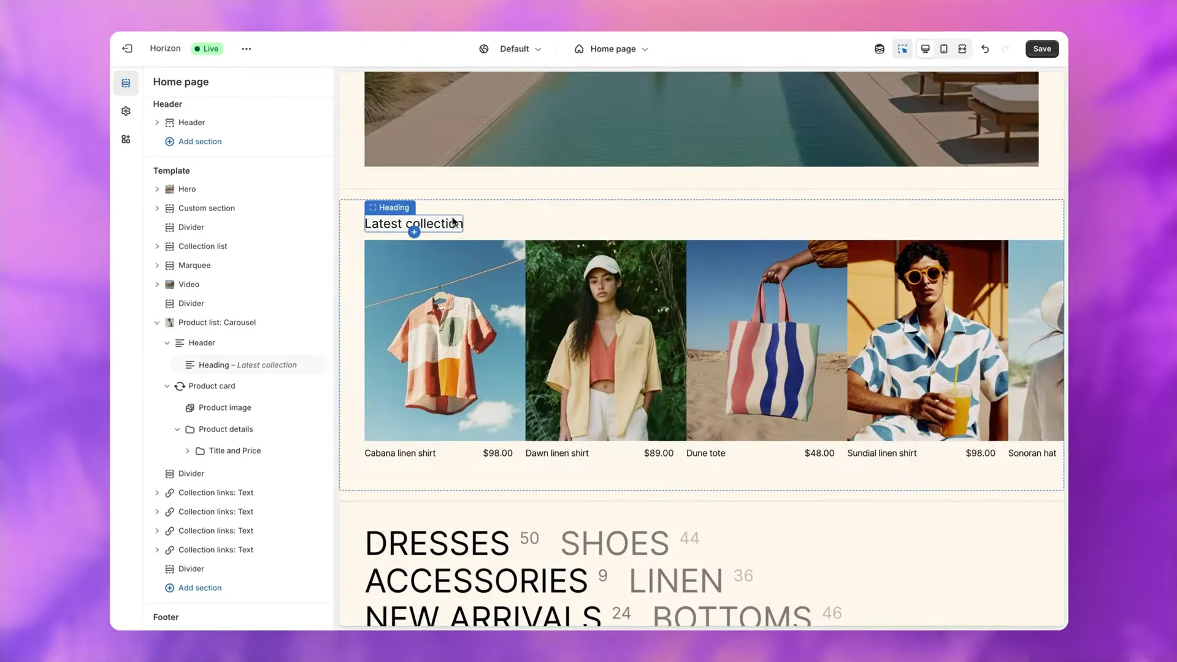Click the exit editor back icon
Image resolution: width=1177 pixels, height=662 pixels.
[x=127, y=48]
